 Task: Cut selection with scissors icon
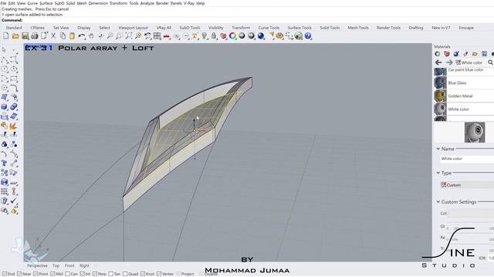tap(53, 36)
